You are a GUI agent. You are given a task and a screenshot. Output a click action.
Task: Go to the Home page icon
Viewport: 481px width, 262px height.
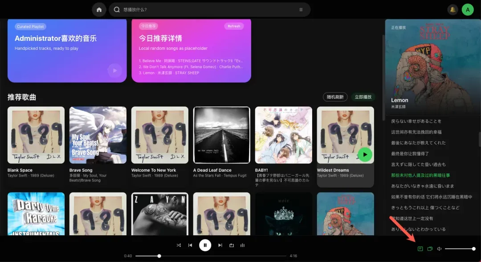[x=99, y=10]
